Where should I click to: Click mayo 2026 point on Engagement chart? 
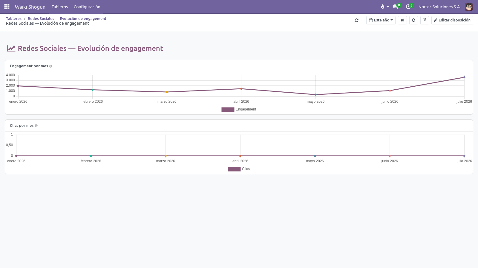coord(315,95)
